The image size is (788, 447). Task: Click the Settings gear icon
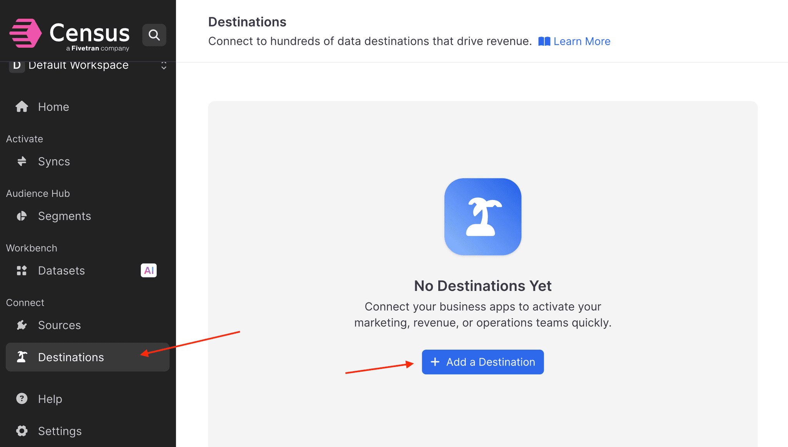point(22,431)
